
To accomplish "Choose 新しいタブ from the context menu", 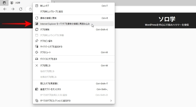I will tap(74, 6).
